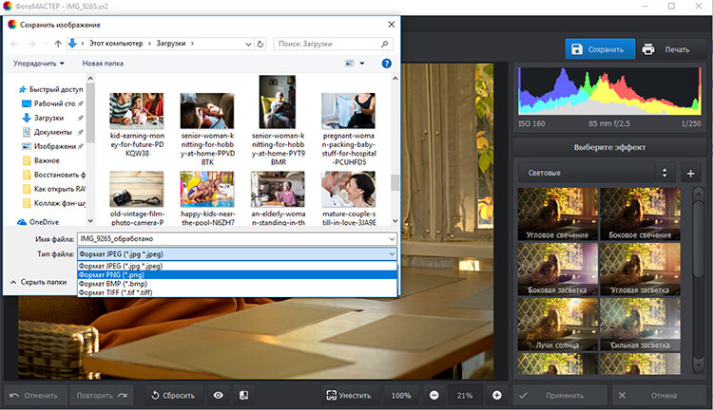The image size is (713, 410).
Task: Navigate up with the up arrow icon
Action: click(58, 44)
